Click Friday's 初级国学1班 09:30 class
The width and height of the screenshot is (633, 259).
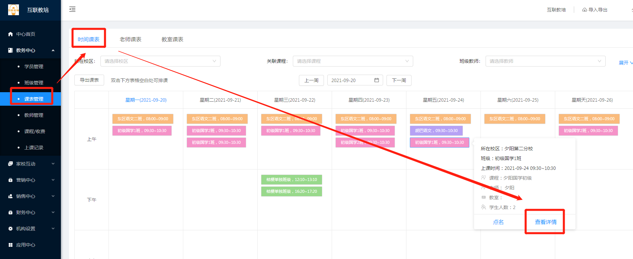(440, 143)
